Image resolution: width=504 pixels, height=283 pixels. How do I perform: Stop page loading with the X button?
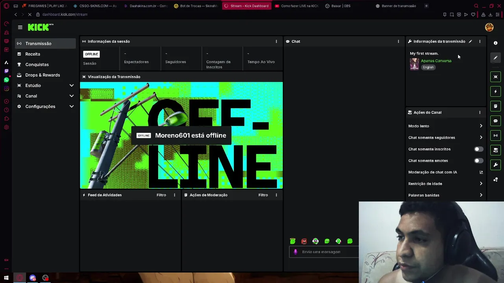30,15
